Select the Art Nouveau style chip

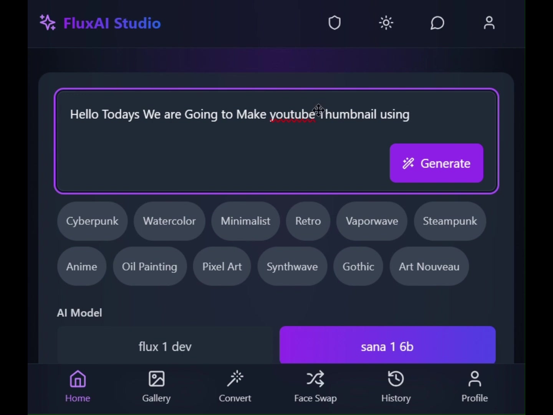(429, 267)
